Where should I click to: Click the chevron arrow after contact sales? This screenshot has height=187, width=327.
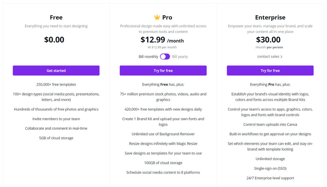click(x=281, y=57)
